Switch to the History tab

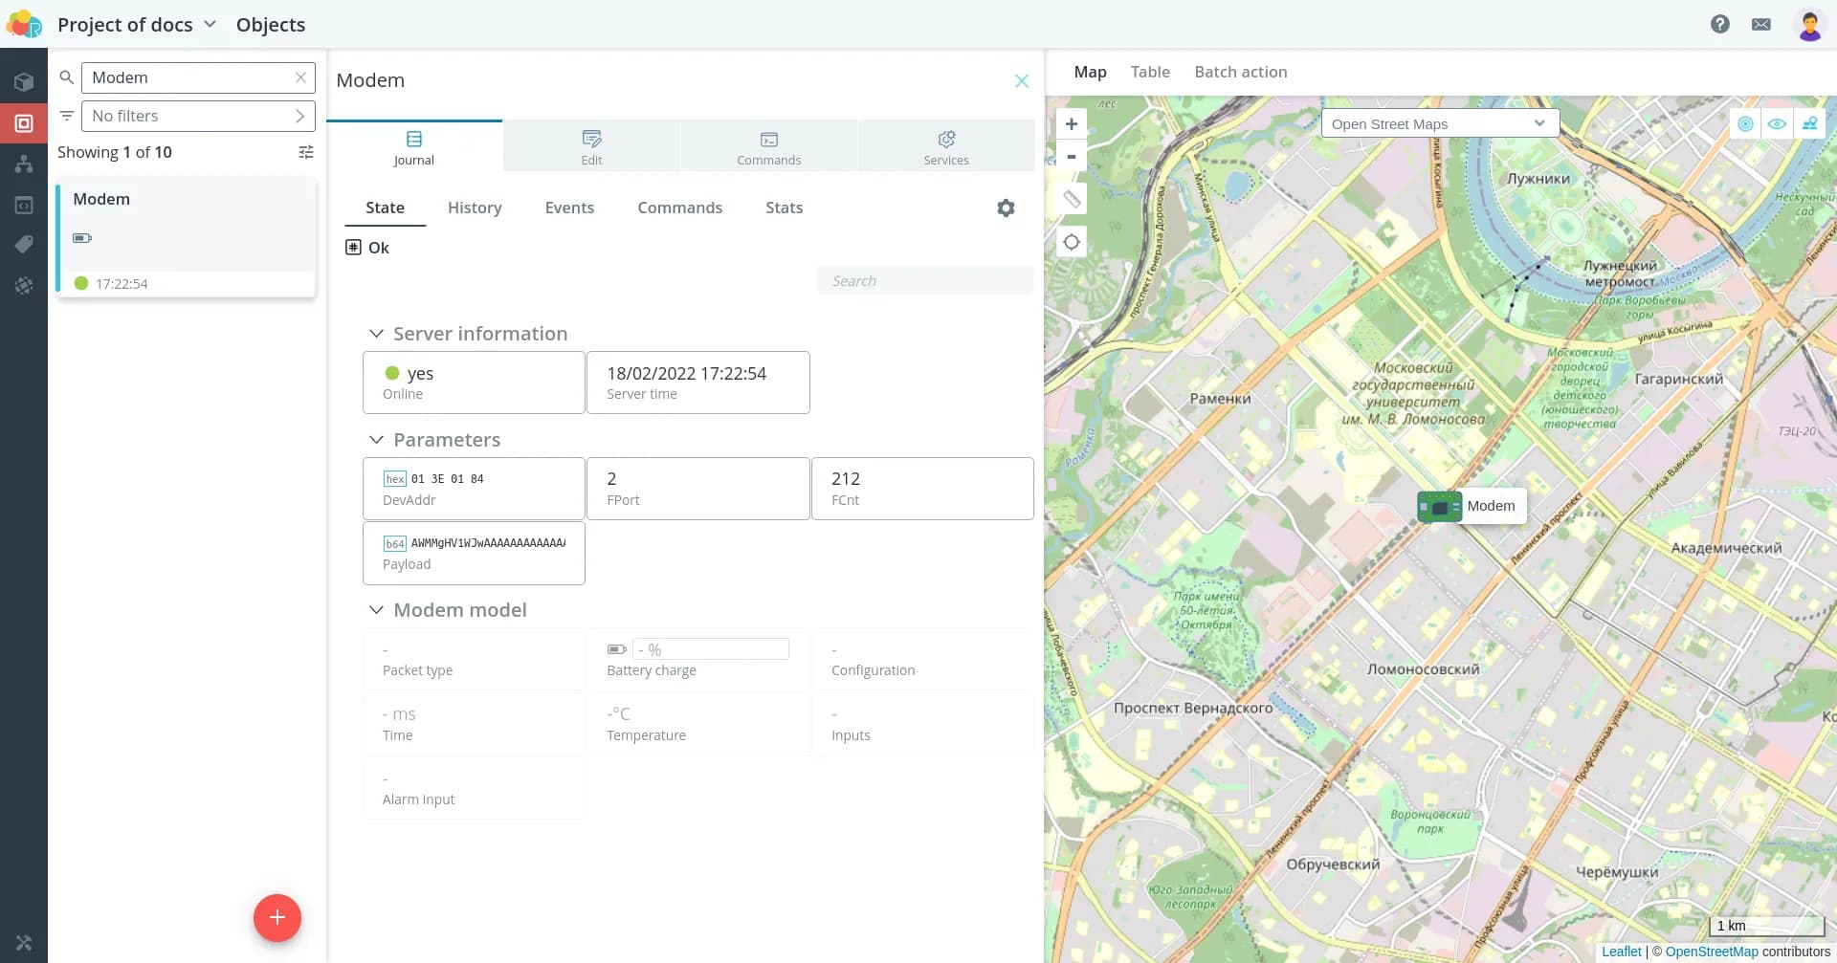pyautogui.click(x=475, y=208)
